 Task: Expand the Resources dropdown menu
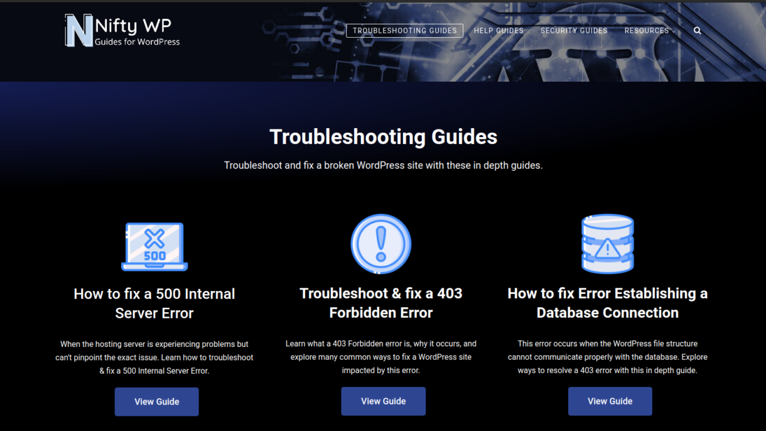pyautogui.click(x=649, y=31)
